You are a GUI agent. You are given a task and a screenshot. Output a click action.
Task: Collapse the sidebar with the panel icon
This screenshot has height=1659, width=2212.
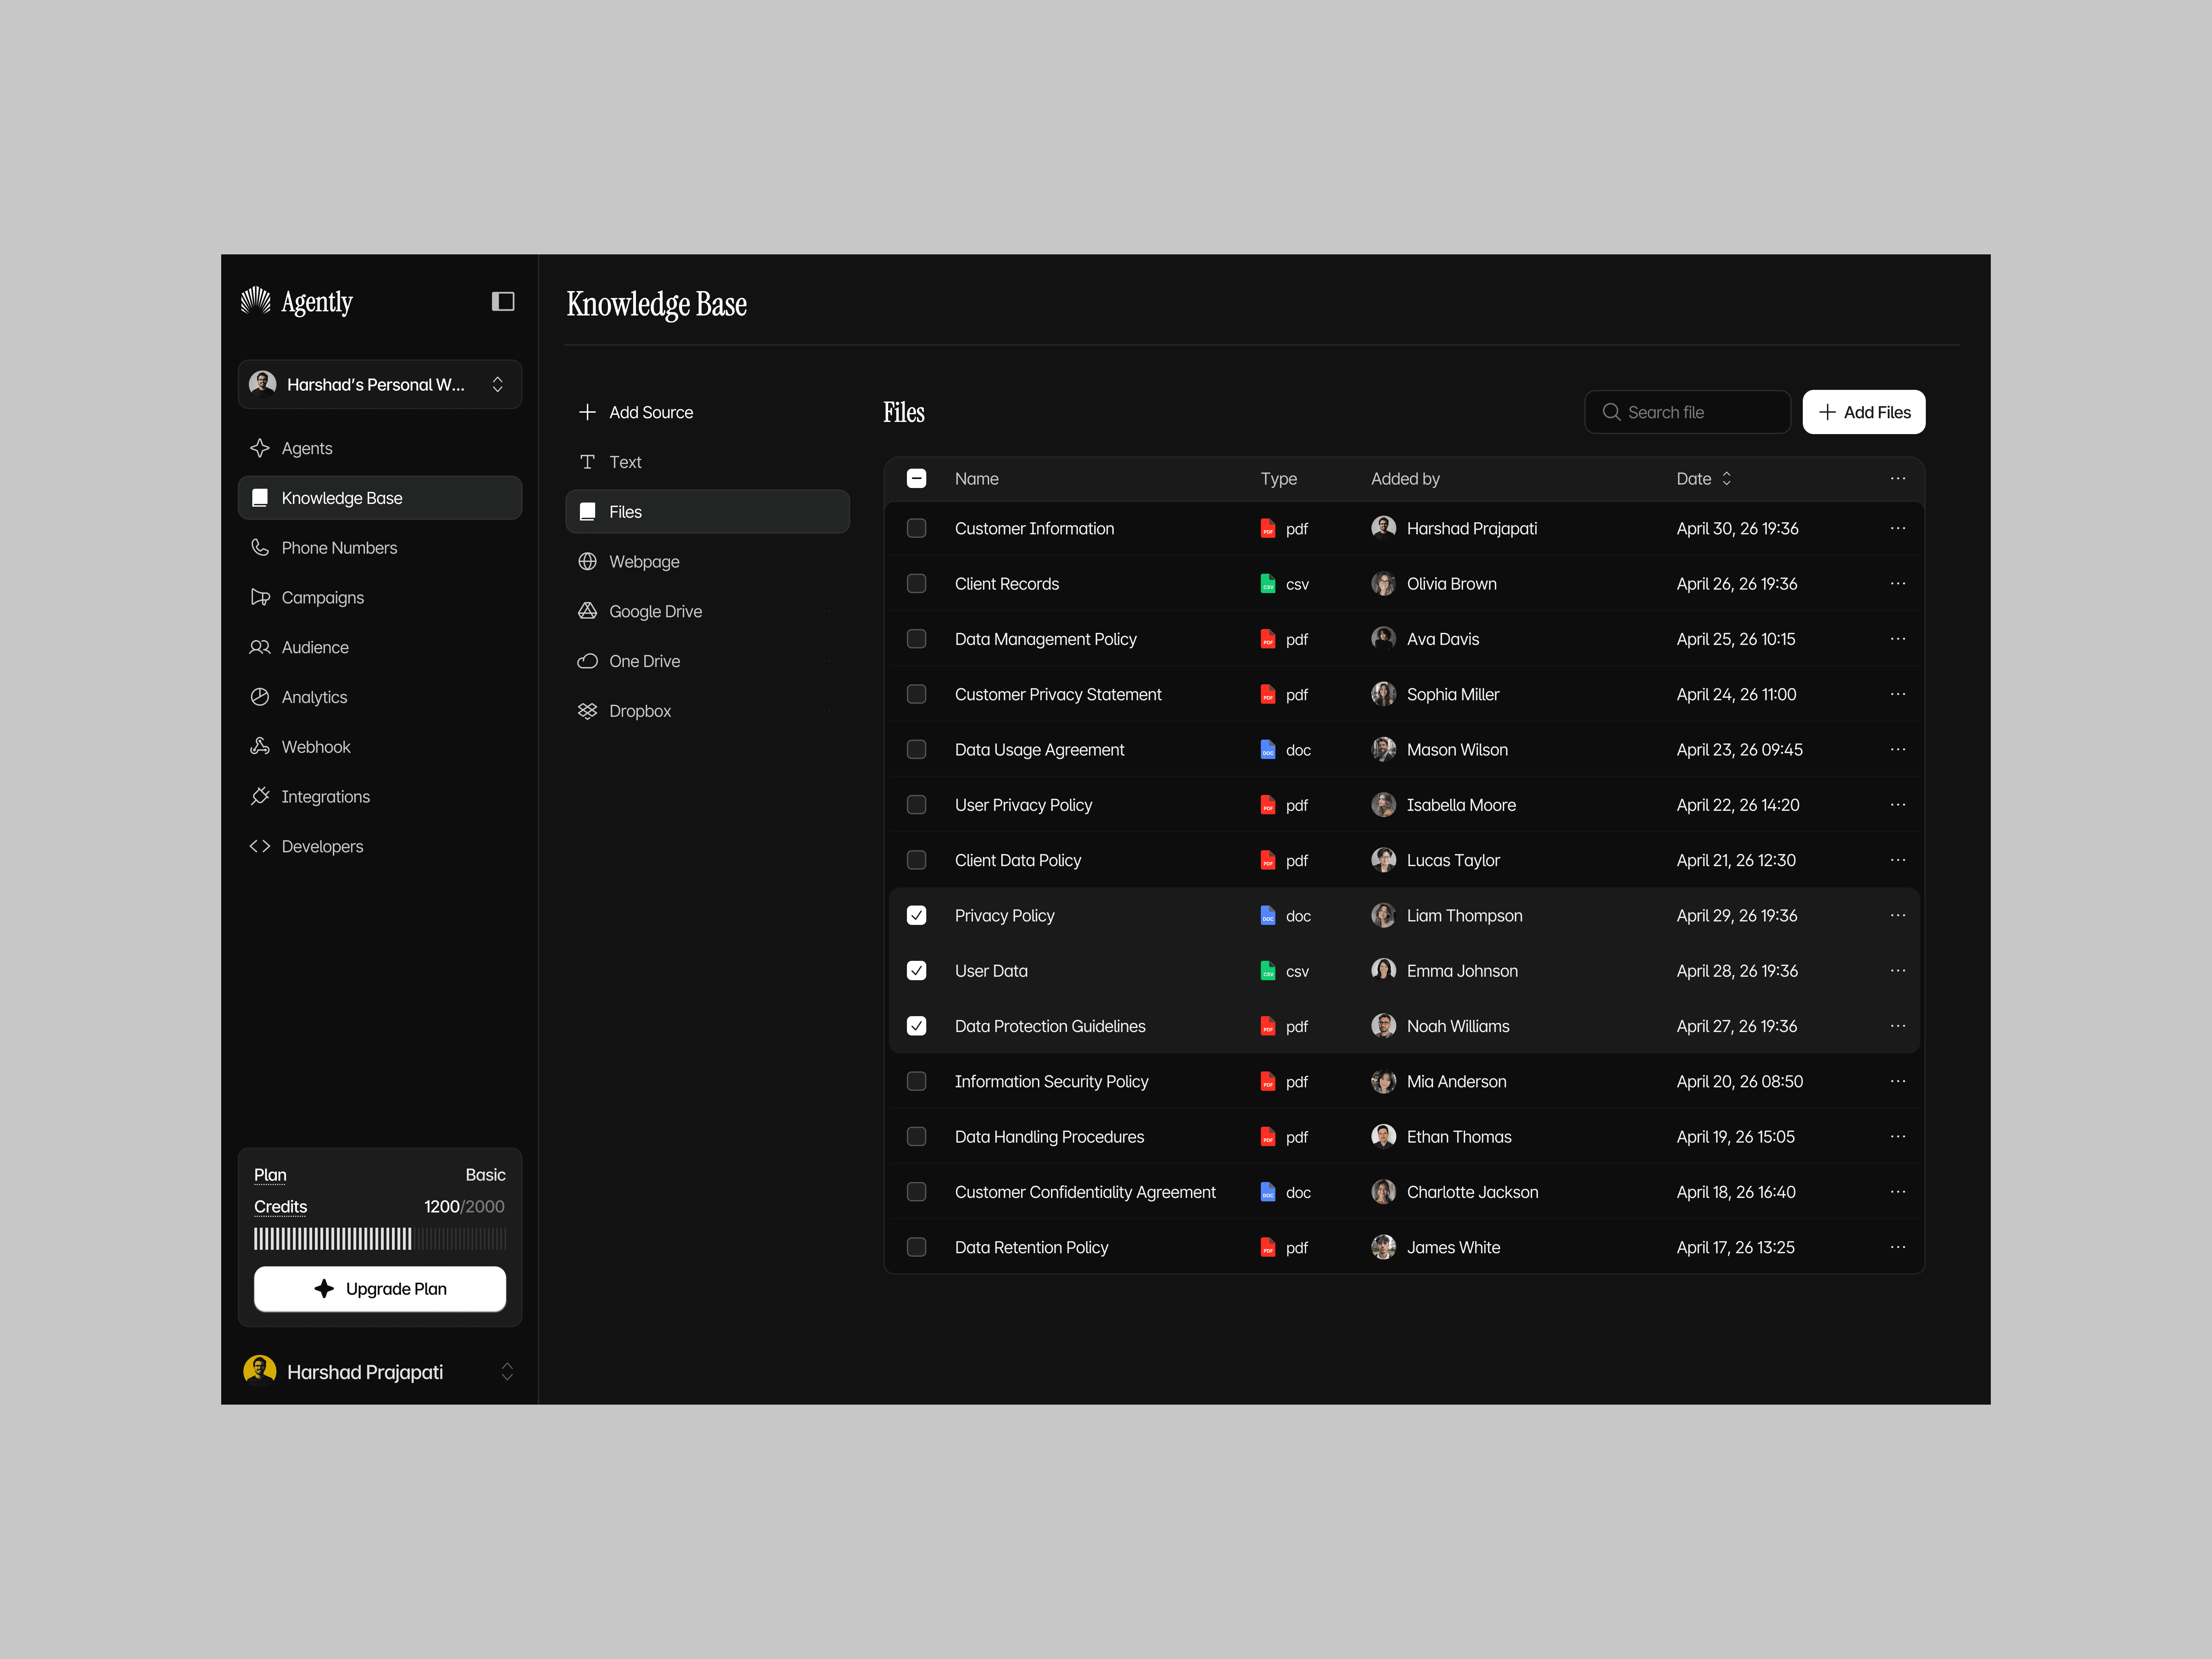tap(503, 301)
